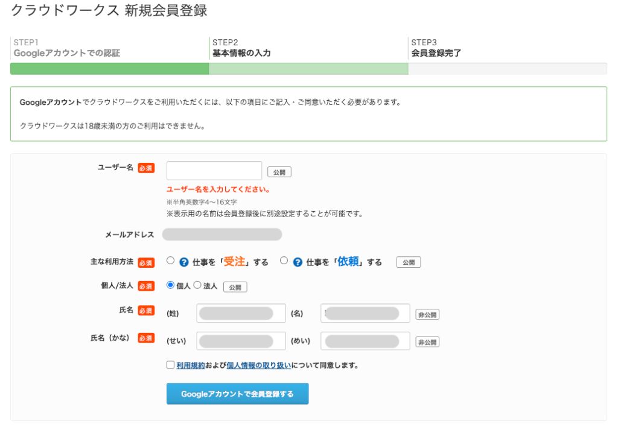This screenshot has width=618, height=433.
Task: Click help icon beside 依頼 option
Action: pyautogui.click(x=298, y=262)
